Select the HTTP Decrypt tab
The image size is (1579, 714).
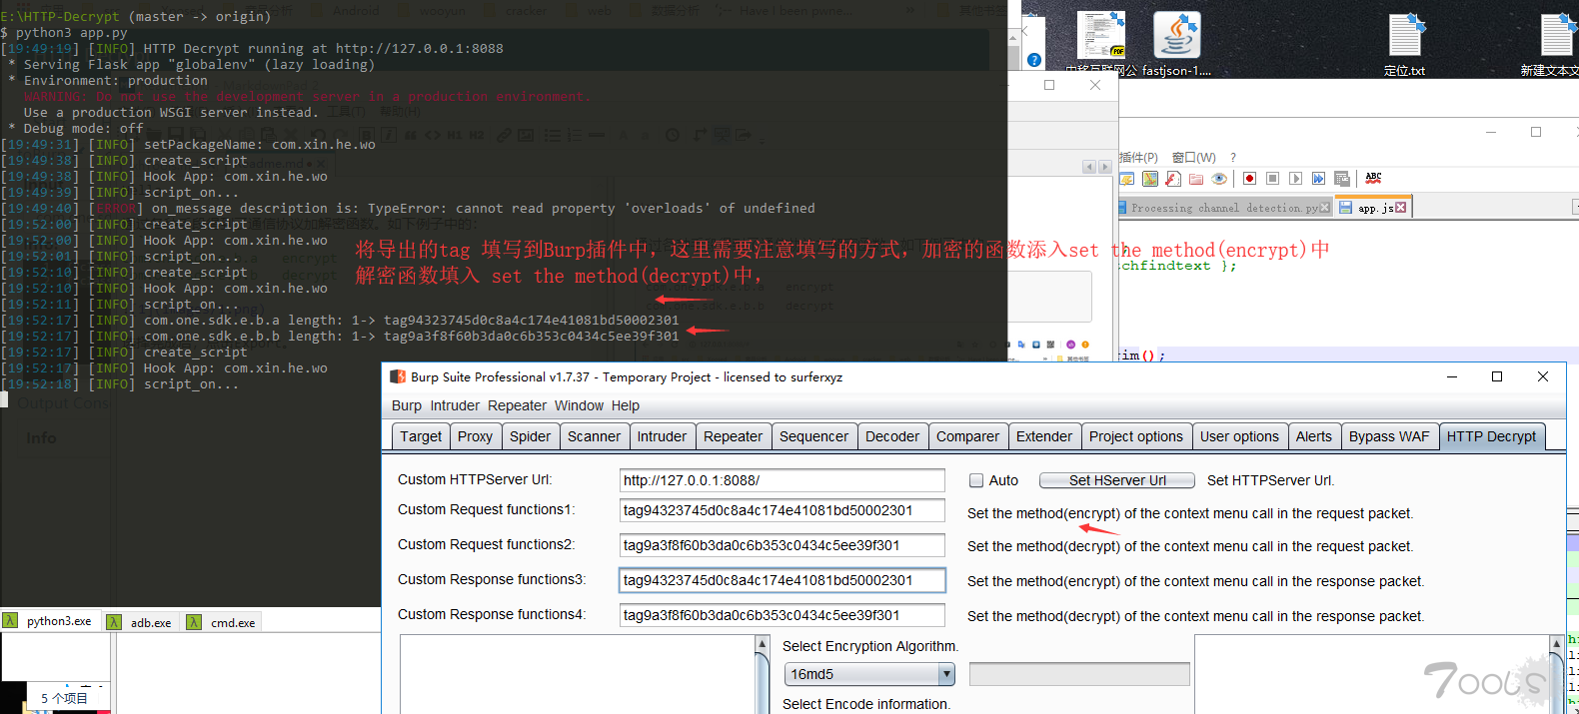click(1491, 436)
